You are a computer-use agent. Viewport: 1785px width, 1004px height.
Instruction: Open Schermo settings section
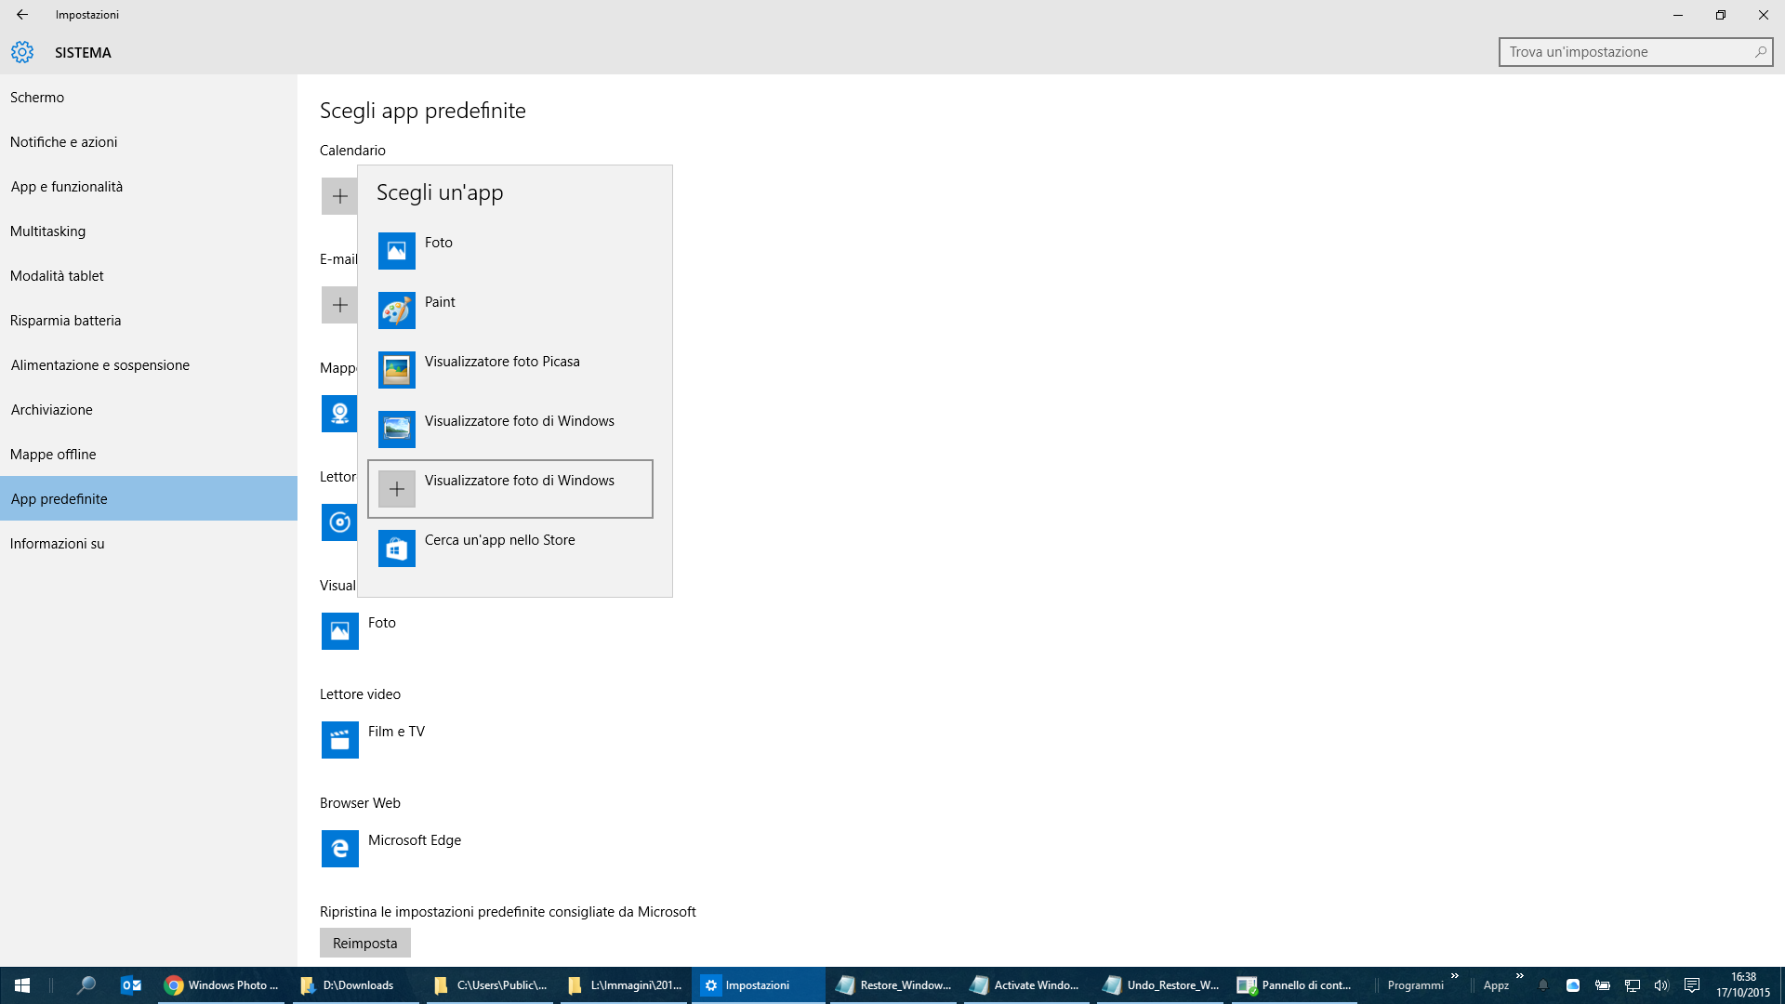(x=149, y=98)
